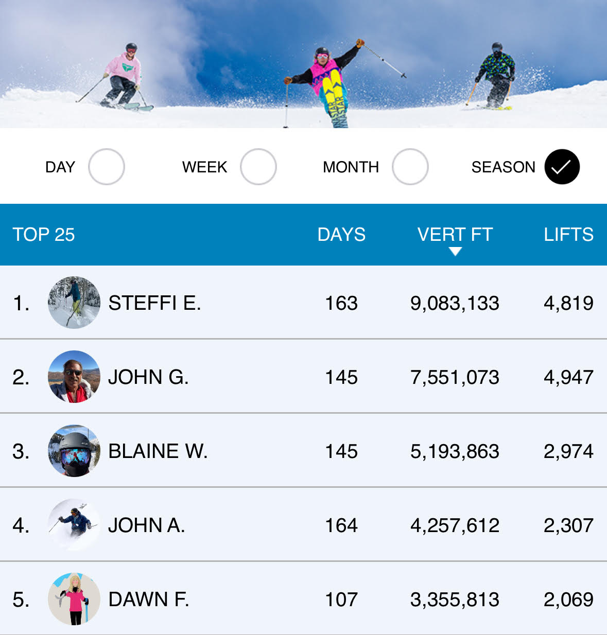This screenshot has width=607, height=635.
Task: Toggle the checked SEASON option
Action: (x=562, y=167)
